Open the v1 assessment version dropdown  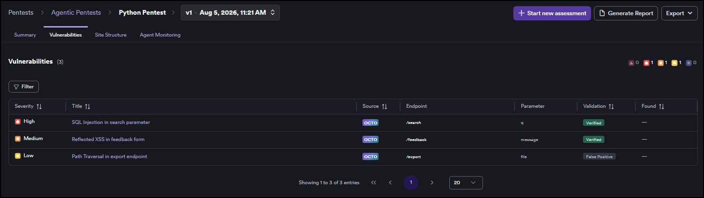tap(230, 13)
